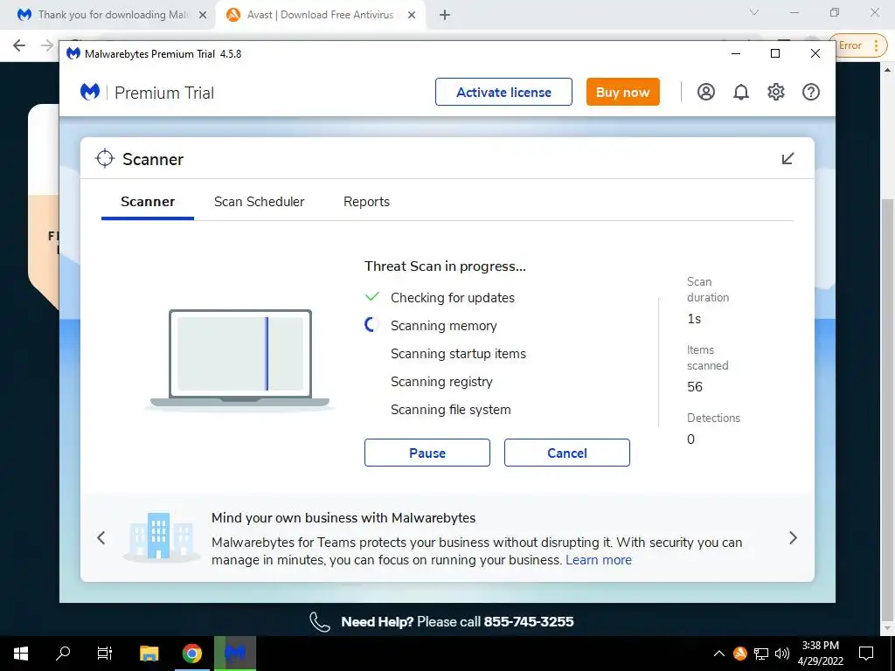
Task: Click the Scan duration value 1s
Action: click(694, 319)
